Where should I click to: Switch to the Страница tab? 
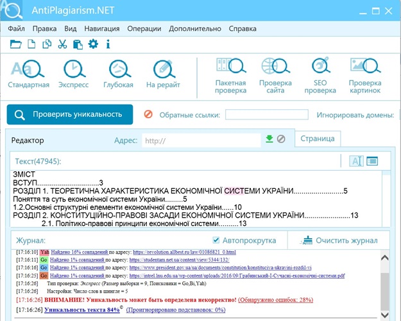[x=318, y=139]
